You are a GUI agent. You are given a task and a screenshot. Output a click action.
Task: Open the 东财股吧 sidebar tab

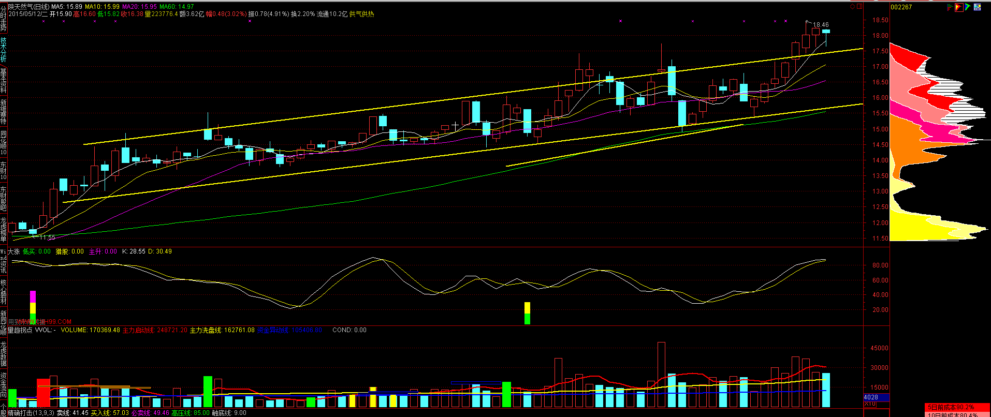[x=4, y=198]
